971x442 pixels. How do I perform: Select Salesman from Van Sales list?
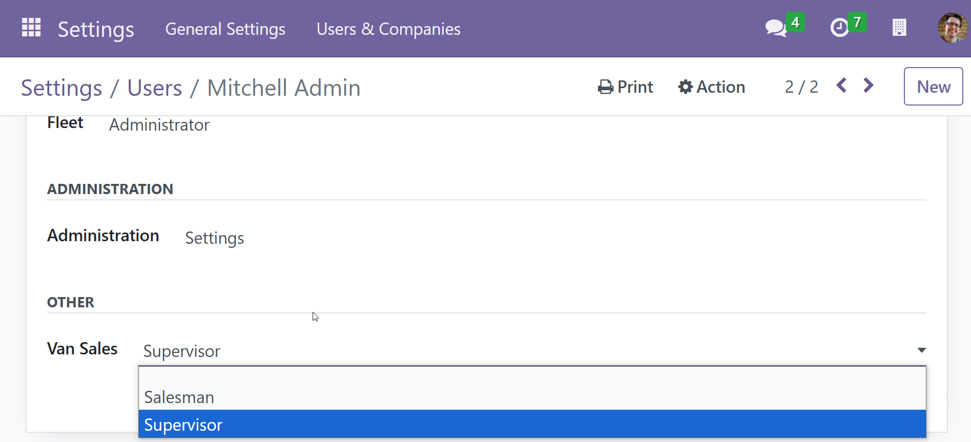coord(179,397)
